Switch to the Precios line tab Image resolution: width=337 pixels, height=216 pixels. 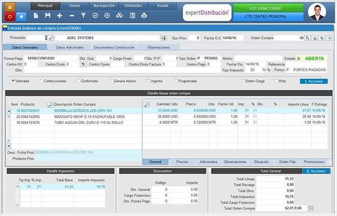point(182,162)
